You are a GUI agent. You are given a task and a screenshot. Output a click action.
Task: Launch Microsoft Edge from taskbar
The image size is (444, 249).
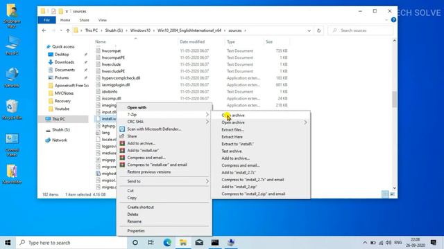(x=167, y=243)
